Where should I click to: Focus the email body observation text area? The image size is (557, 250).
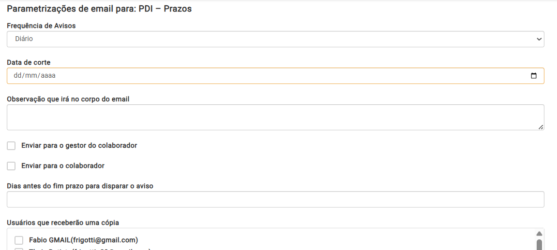(275, 117)
